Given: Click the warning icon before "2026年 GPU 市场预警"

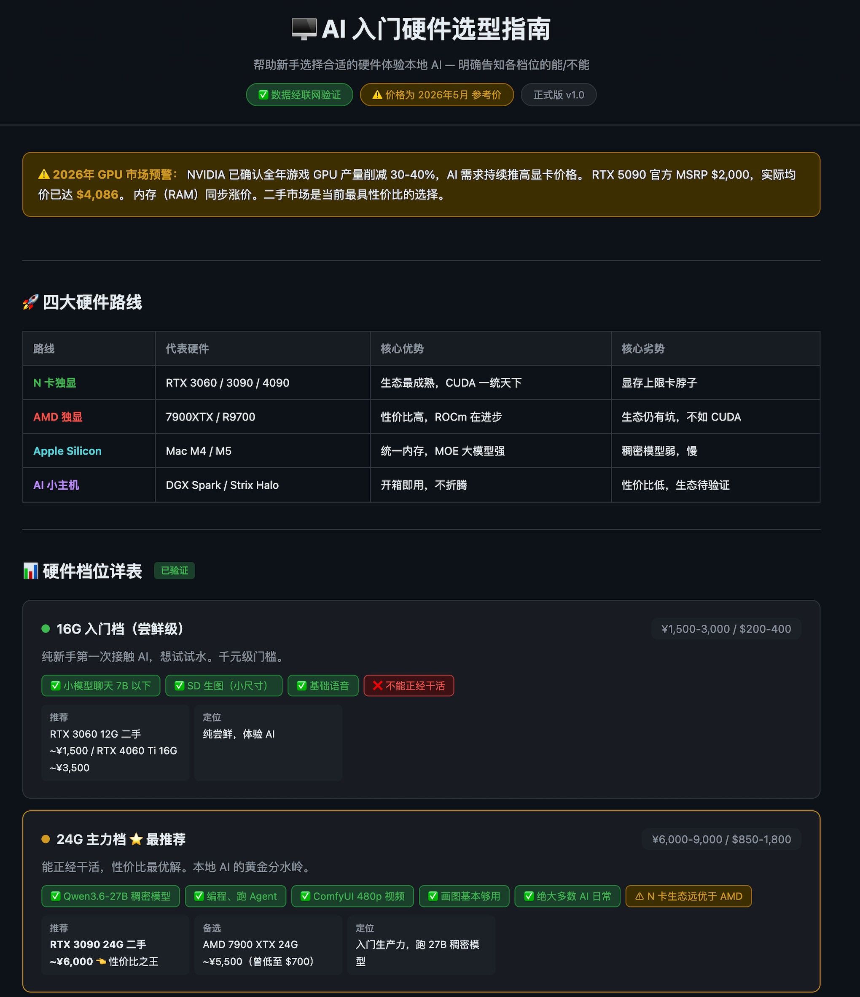Looking at the screenshot, I should pyautogui.click(x=44, y=174).
